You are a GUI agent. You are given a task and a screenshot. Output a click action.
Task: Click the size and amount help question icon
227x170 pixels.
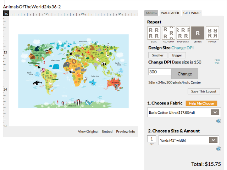(x=218, y=149)
